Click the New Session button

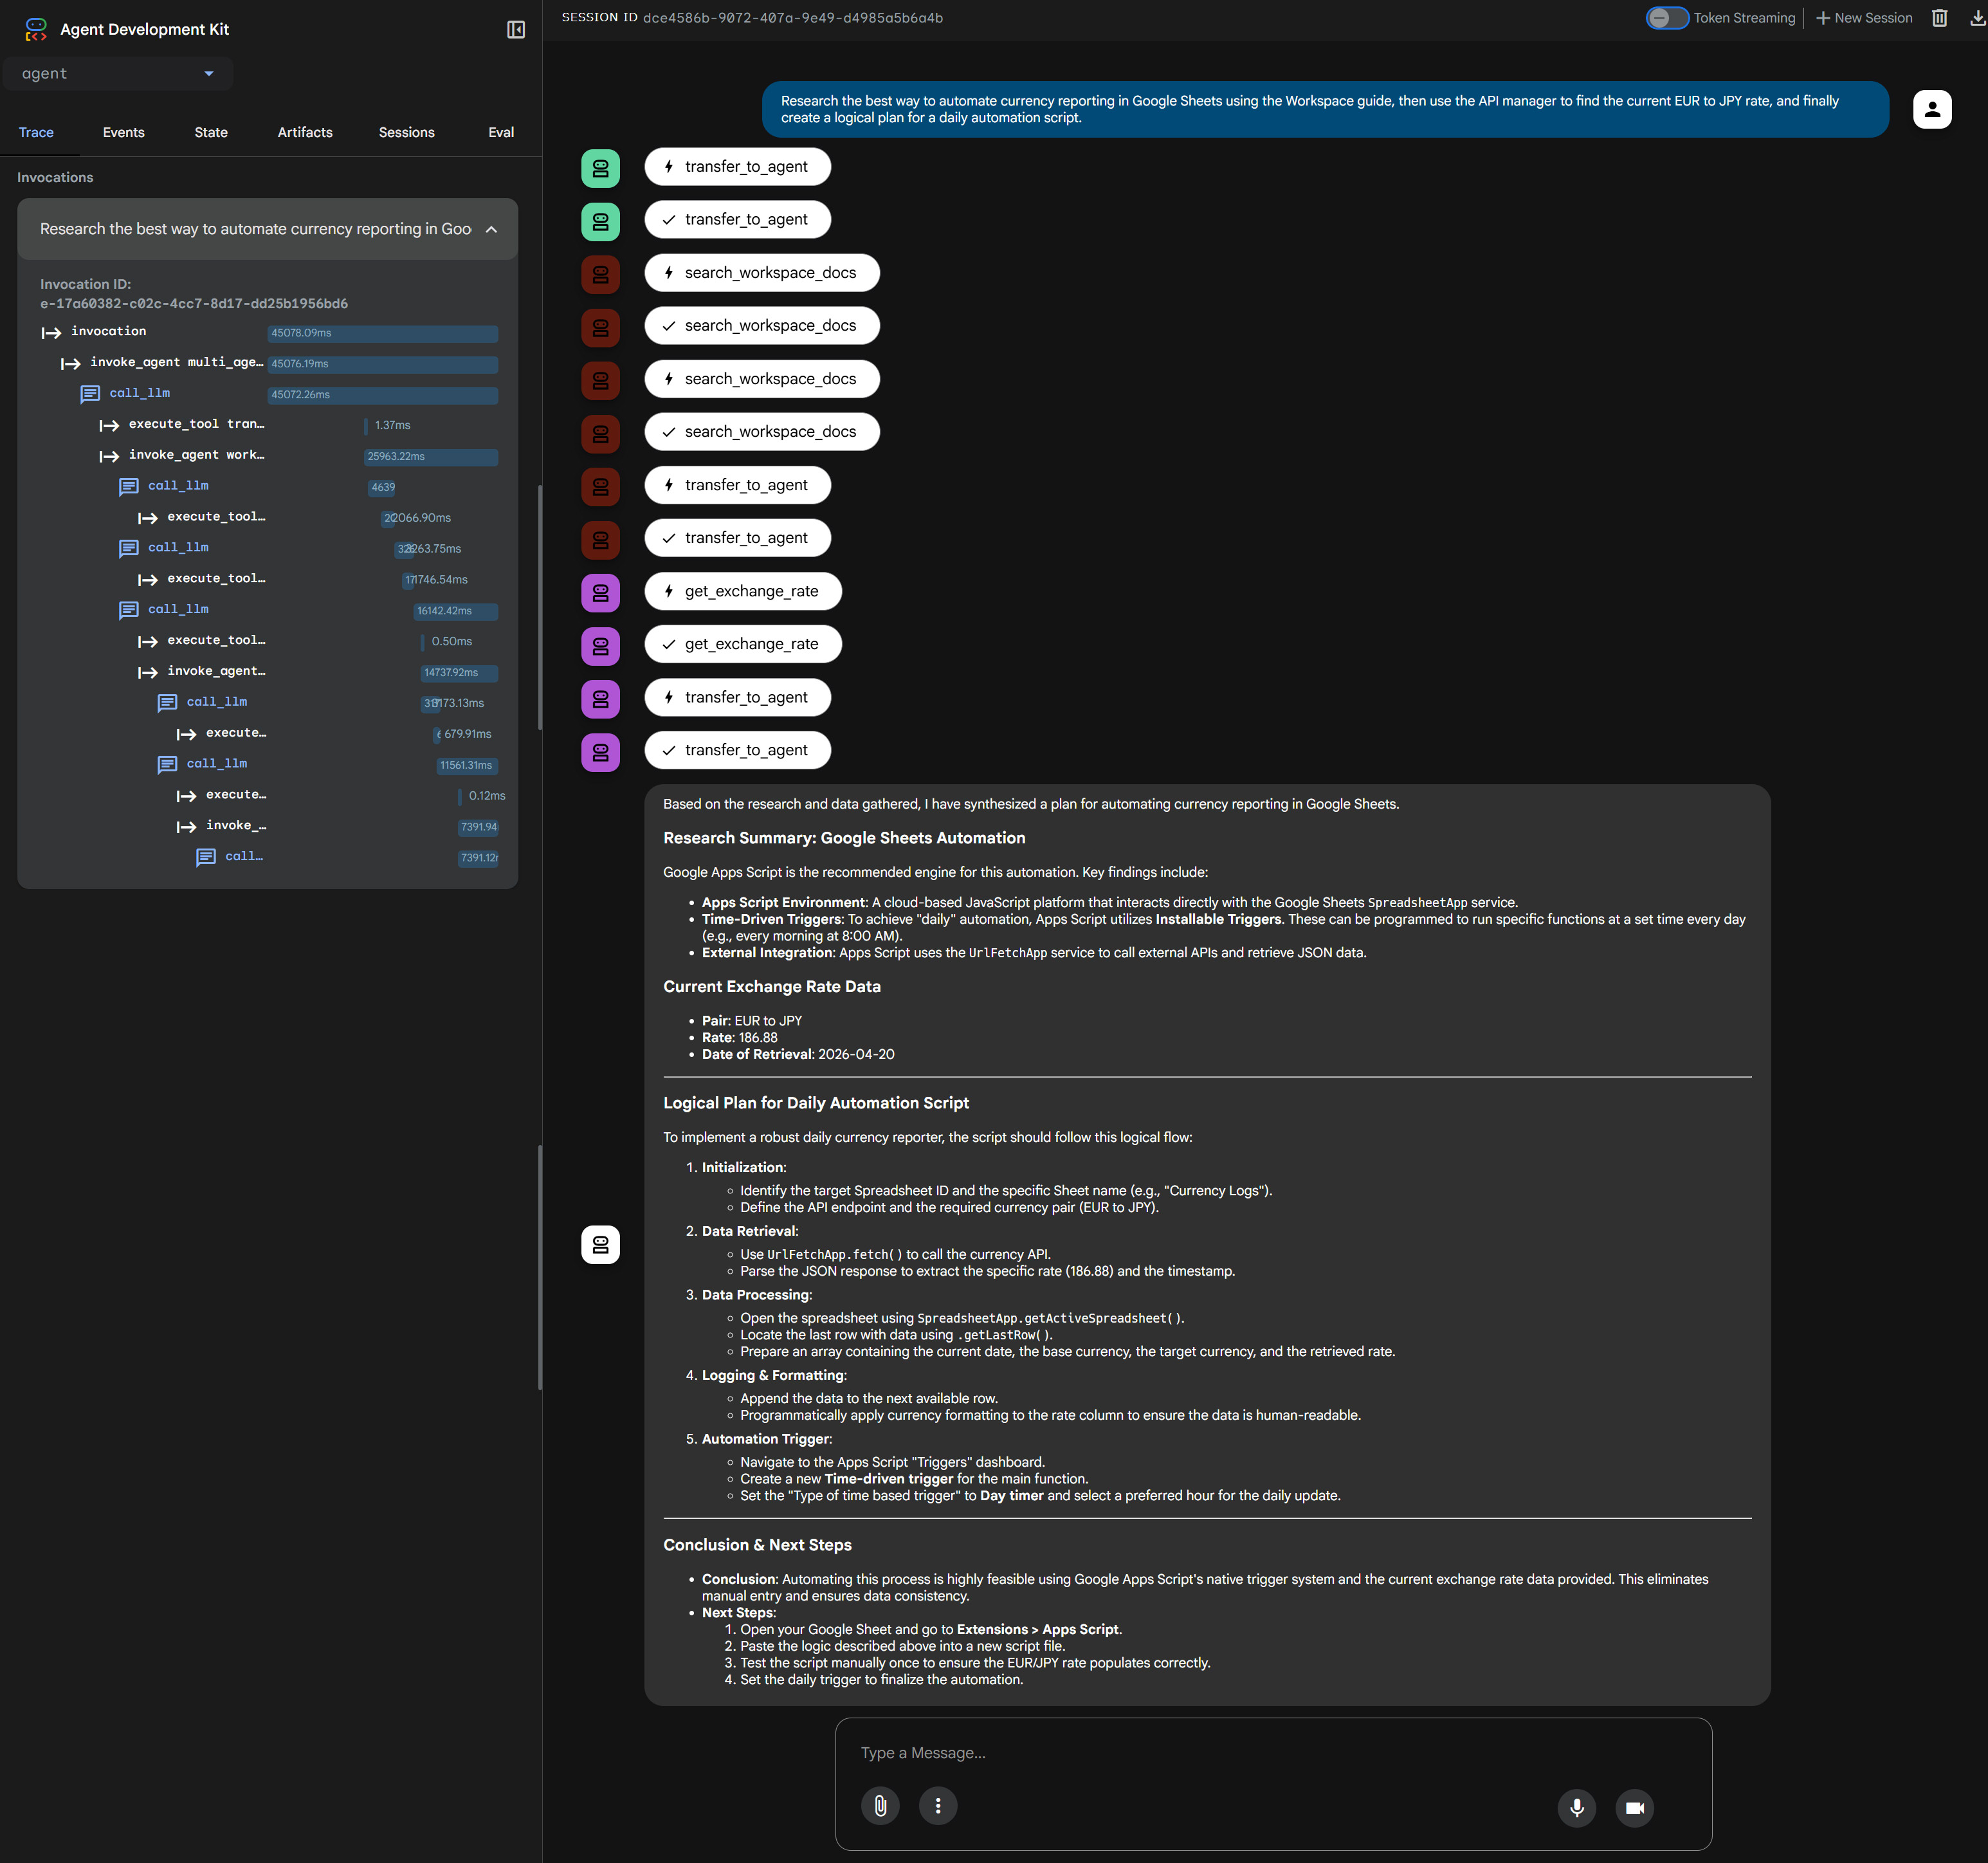1863,18
